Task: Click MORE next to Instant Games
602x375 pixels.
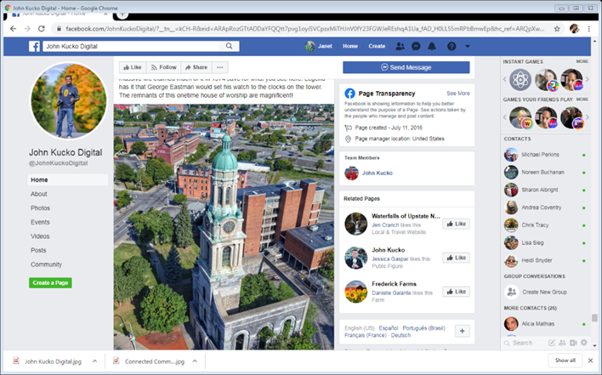Action: click(582, 61)
